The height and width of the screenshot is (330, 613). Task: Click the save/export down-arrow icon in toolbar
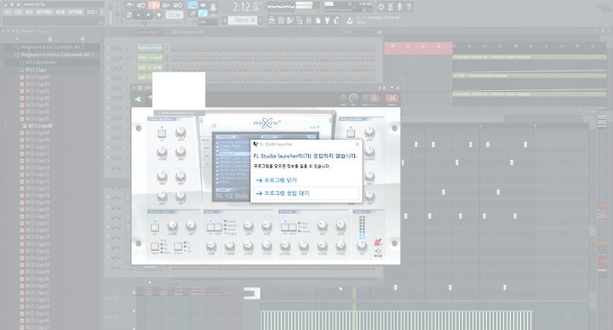point(350,20)
